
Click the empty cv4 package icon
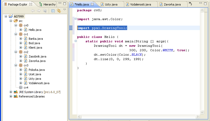pyautogui.click(x=21, y=88)
